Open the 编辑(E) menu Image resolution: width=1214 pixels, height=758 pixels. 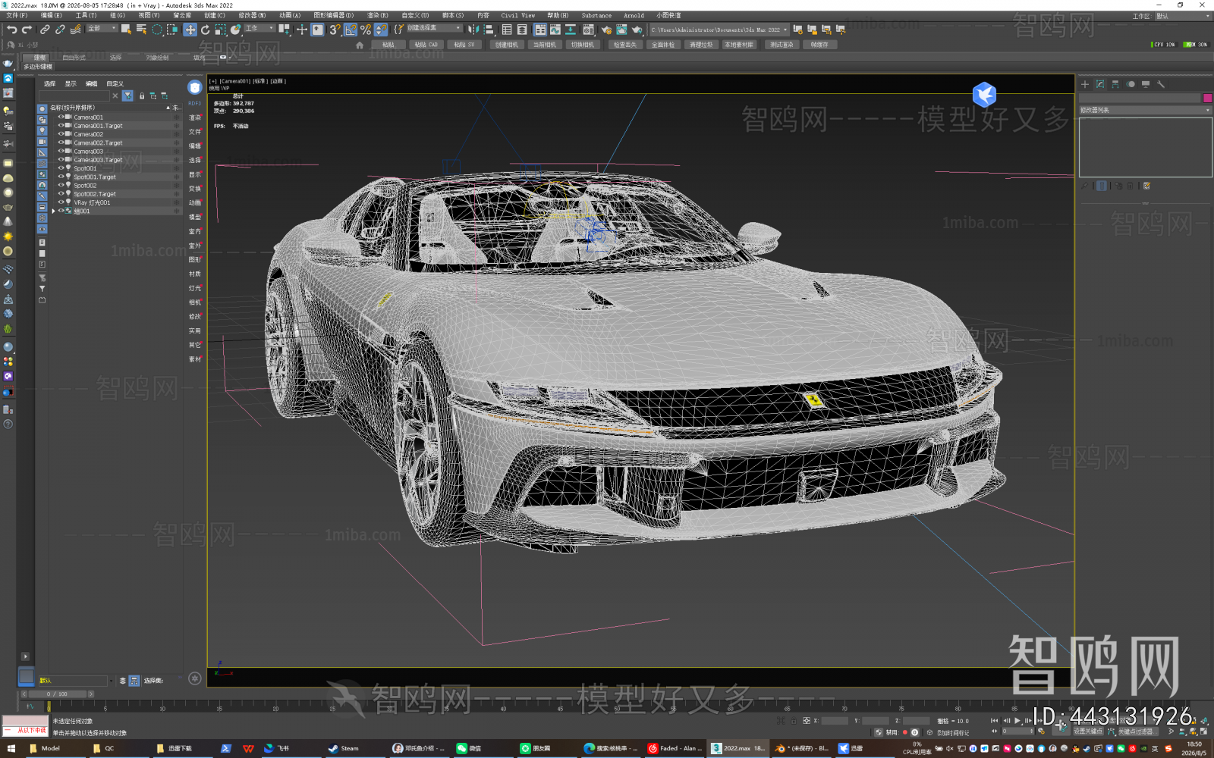point(52,15)
